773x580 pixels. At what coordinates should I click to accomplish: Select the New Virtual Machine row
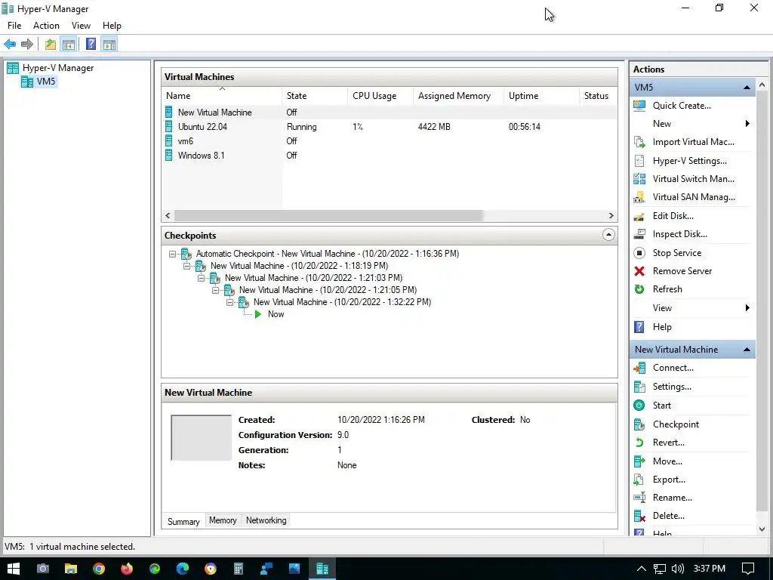point(390,113)
